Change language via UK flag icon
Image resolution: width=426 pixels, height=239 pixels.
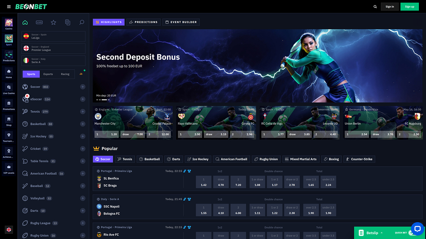coord(9,230)
